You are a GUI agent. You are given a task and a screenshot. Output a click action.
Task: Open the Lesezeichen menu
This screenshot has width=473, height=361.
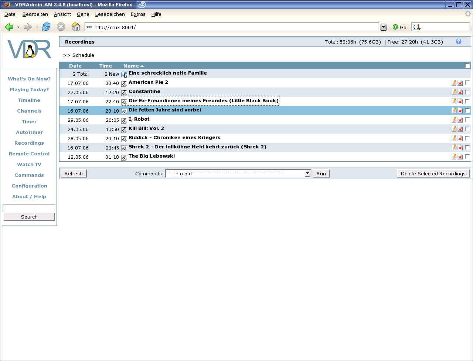pos(110,14)
